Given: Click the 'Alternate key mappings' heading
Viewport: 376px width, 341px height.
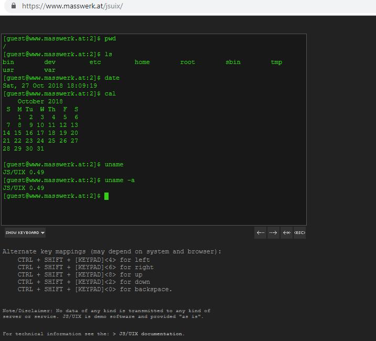Looking at the screenshot, I should [112, 251].
